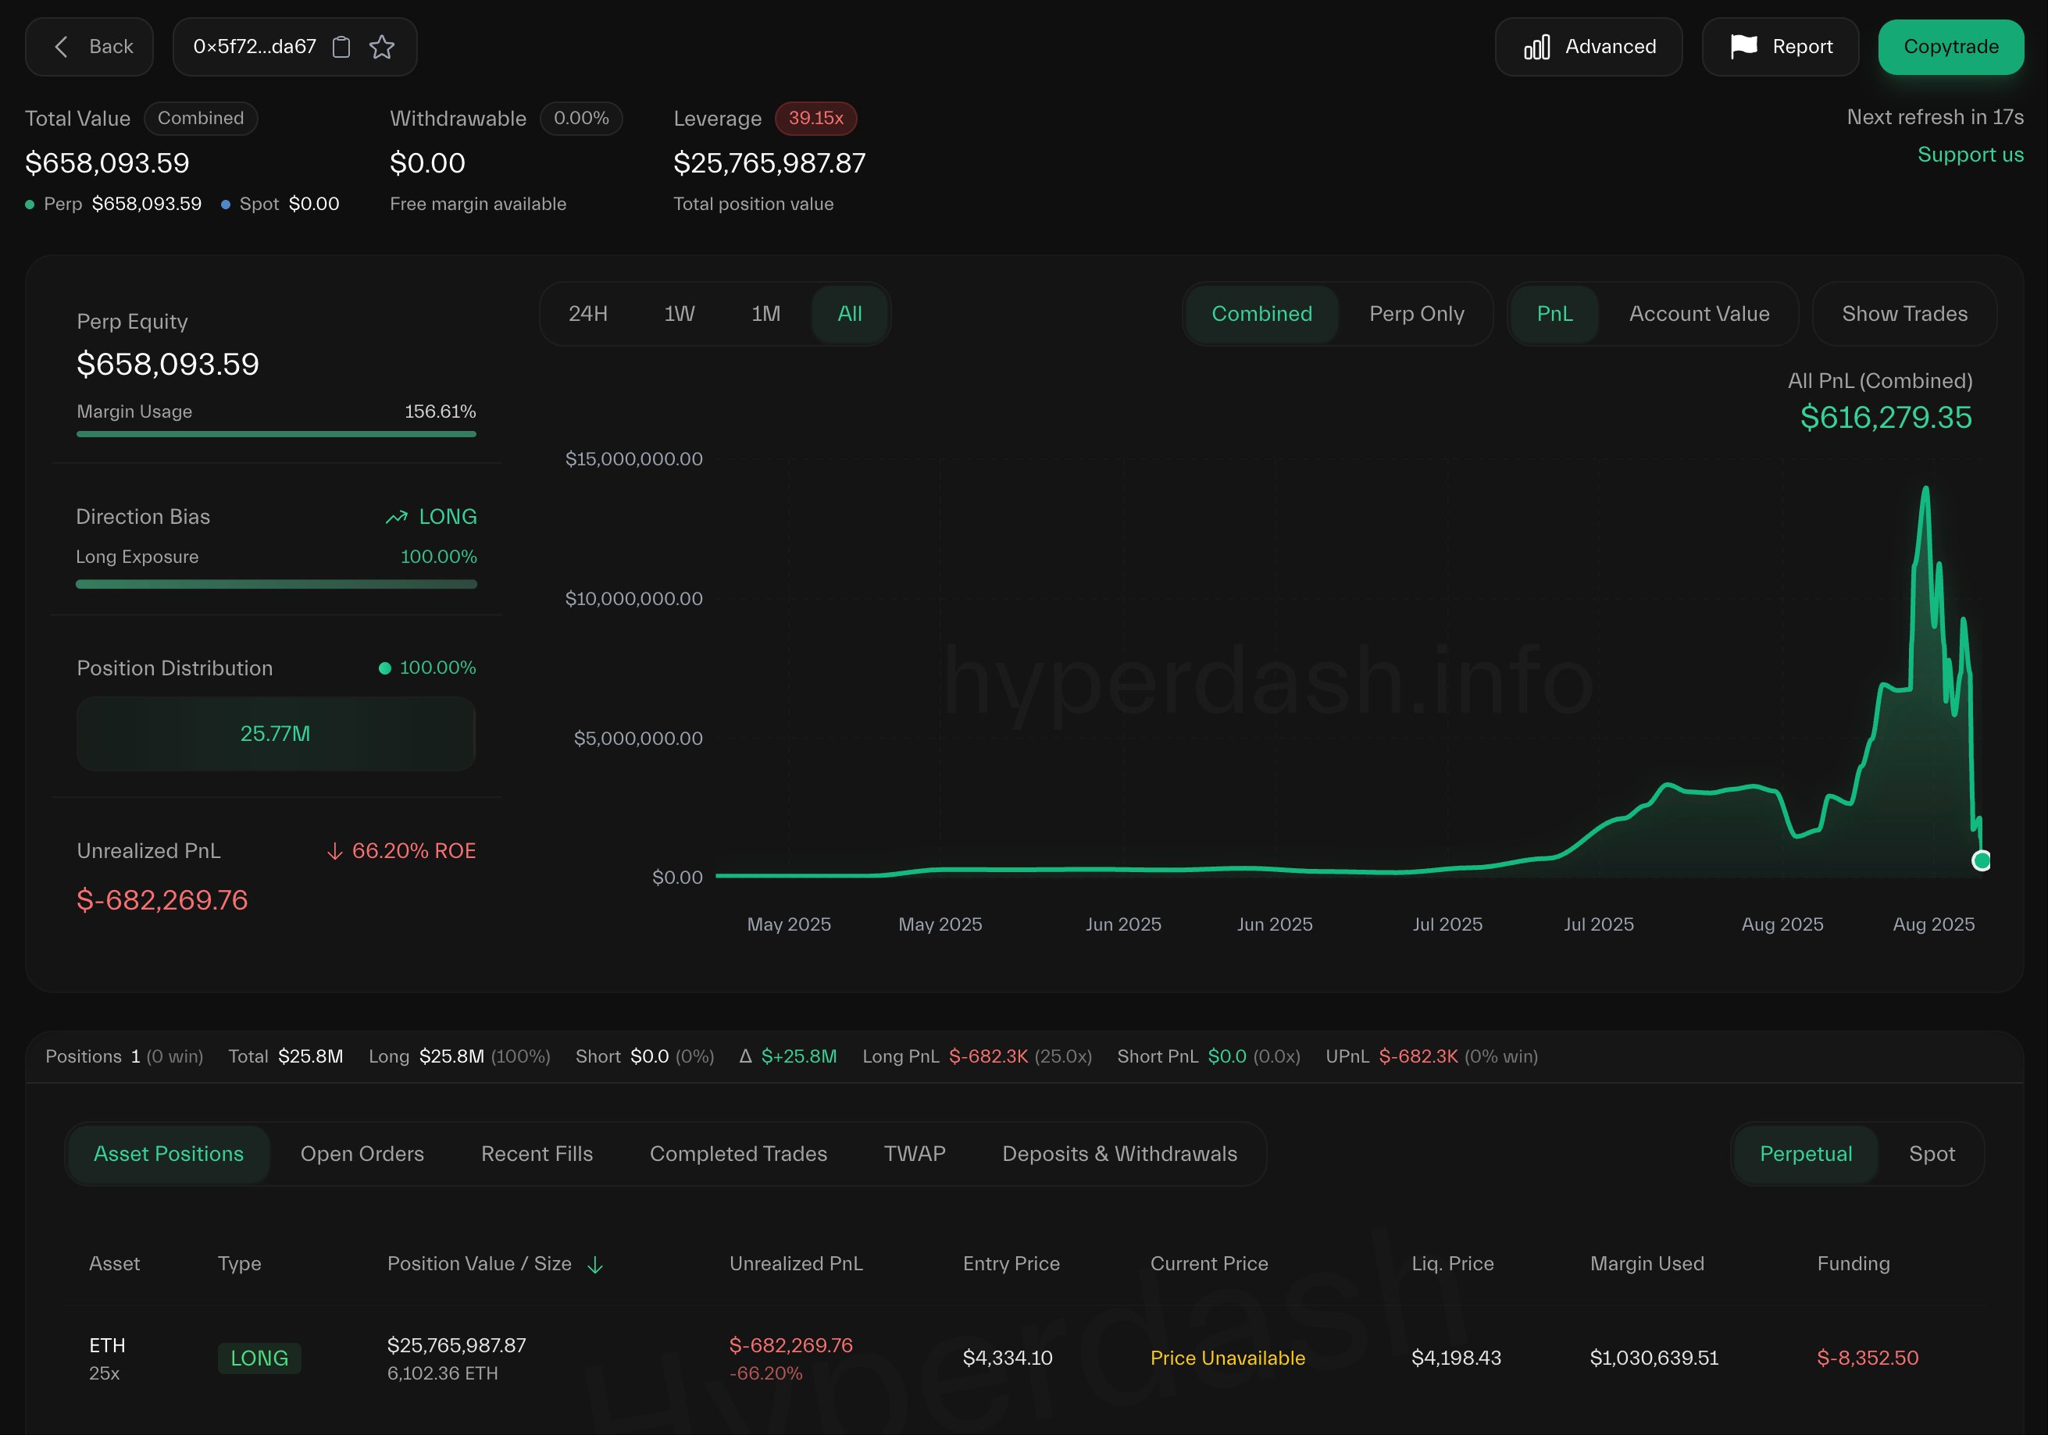This screenshot has width=2048, height=1435.
Task: Switch to Perpetual positions
Action: point(1805,1154)
